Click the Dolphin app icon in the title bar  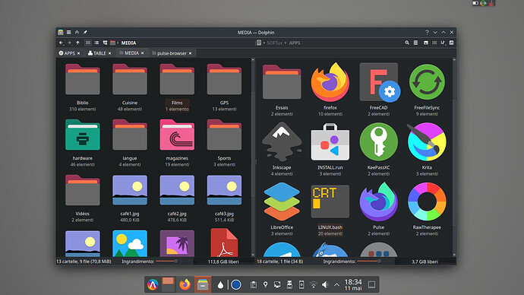tap(61, 33)
